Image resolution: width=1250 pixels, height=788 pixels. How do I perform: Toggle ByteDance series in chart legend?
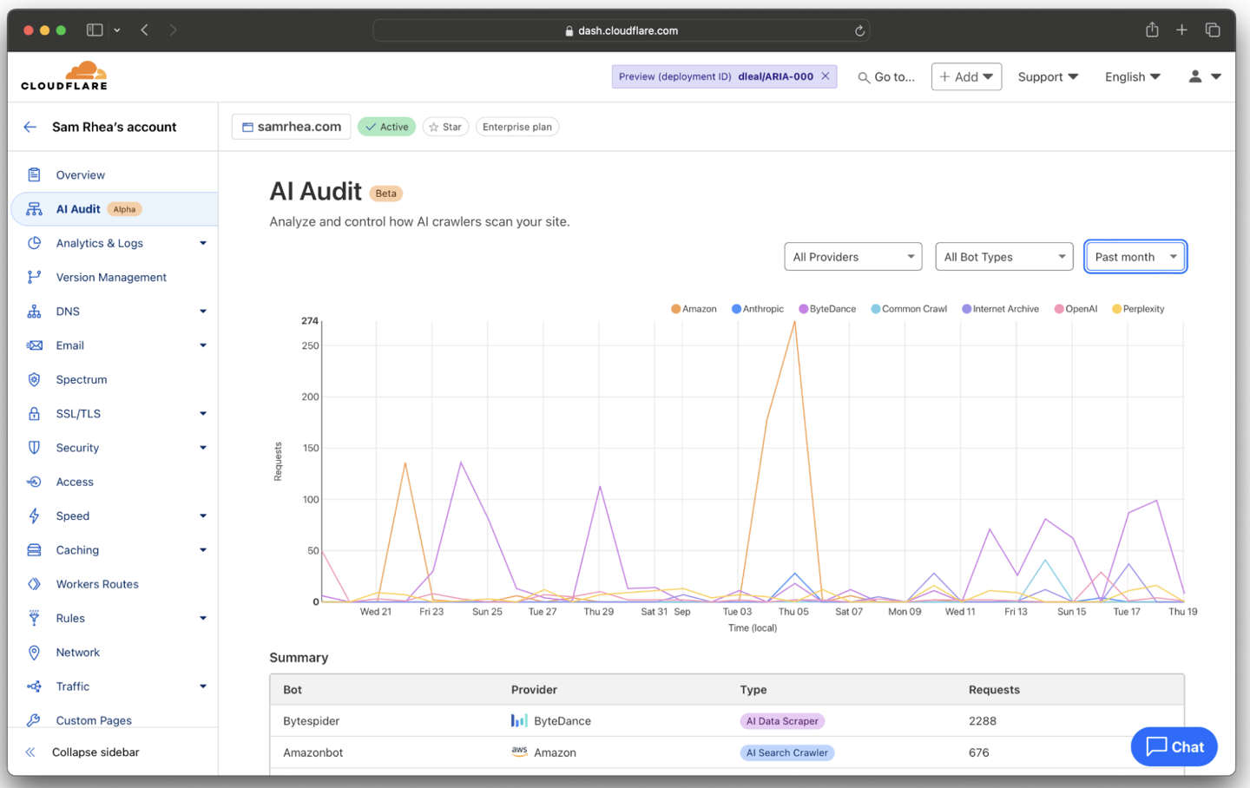[827, 309]
